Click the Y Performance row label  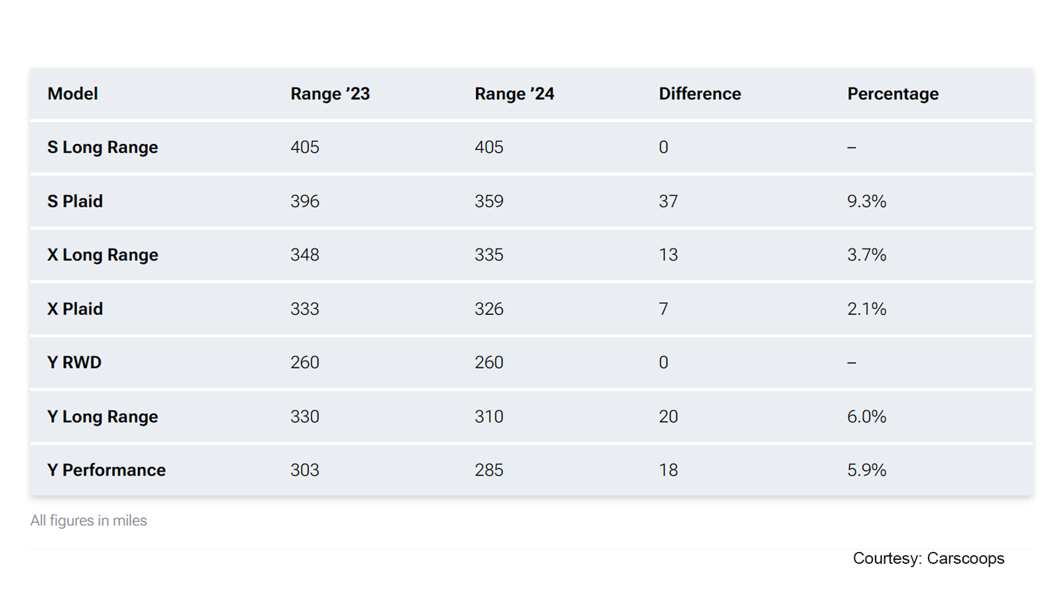[x=107, y=470]
